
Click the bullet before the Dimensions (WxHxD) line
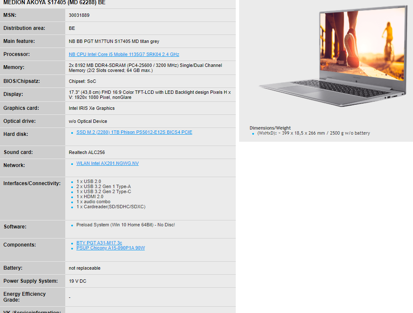coord(253,133)
